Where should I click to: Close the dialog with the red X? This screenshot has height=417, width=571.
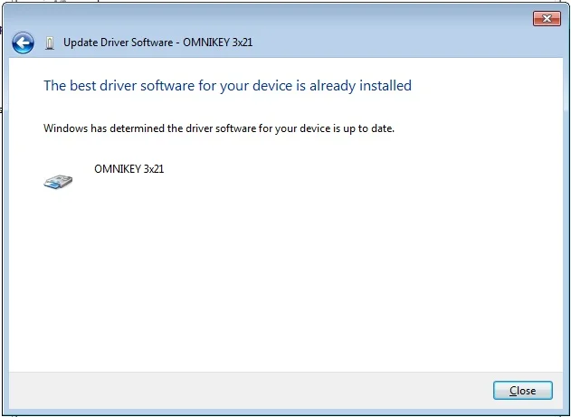pyautogui.click(x=547, y=19)
